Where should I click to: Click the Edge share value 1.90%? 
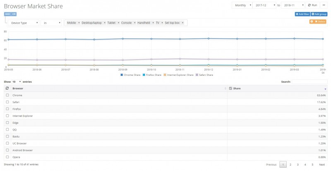322,123
